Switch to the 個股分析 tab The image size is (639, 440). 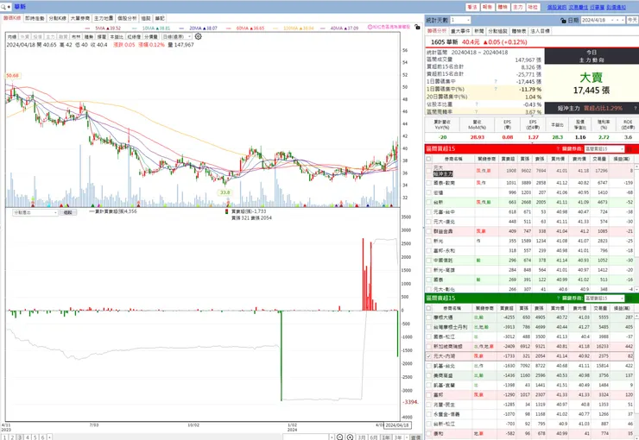click(127, 18)
